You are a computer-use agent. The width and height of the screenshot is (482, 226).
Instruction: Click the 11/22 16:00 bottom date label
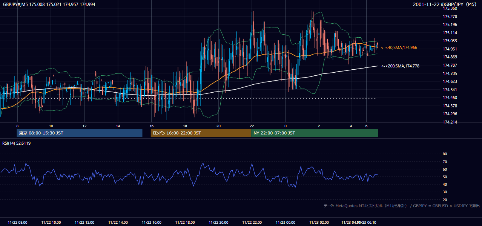152,222
